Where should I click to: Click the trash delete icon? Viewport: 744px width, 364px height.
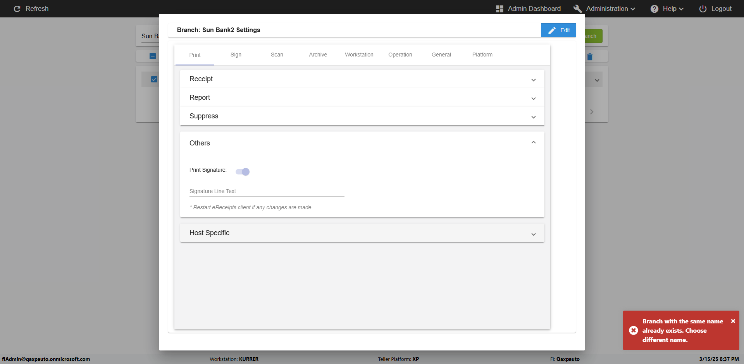(590, 57)
